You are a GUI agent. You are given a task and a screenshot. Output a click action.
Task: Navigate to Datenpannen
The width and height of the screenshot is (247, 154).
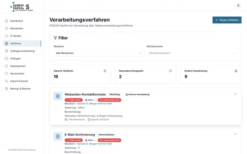point(22,66)
